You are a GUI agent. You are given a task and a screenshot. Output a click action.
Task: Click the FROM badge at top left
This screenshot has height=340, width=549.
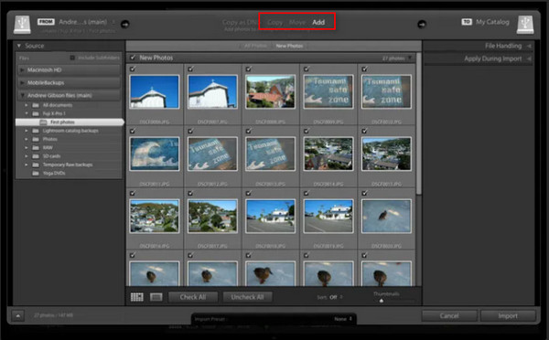coord(46,22)
